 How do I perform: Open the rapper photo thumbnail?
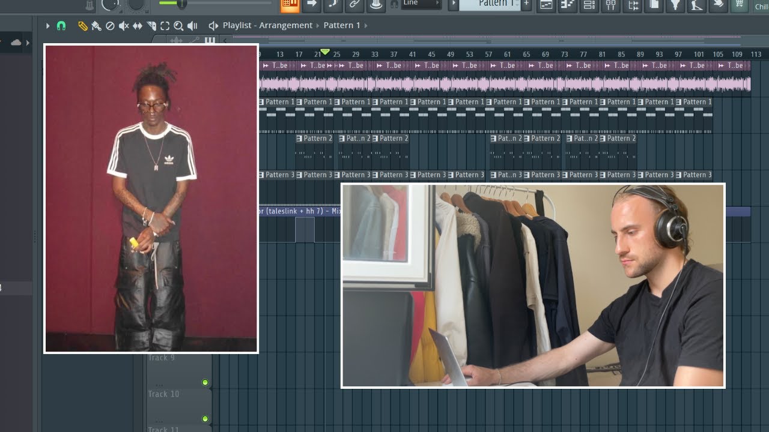point(151,198)
